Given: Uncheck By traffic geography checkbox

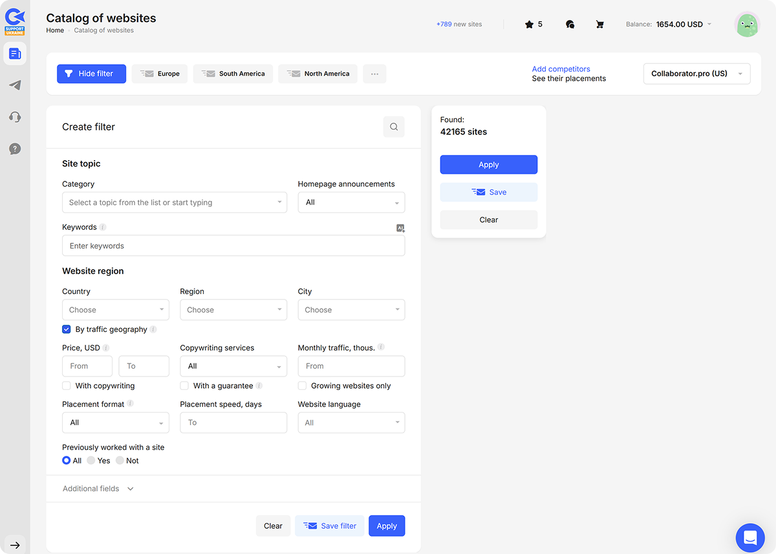Looking at the screenshot, I should 67,329.
